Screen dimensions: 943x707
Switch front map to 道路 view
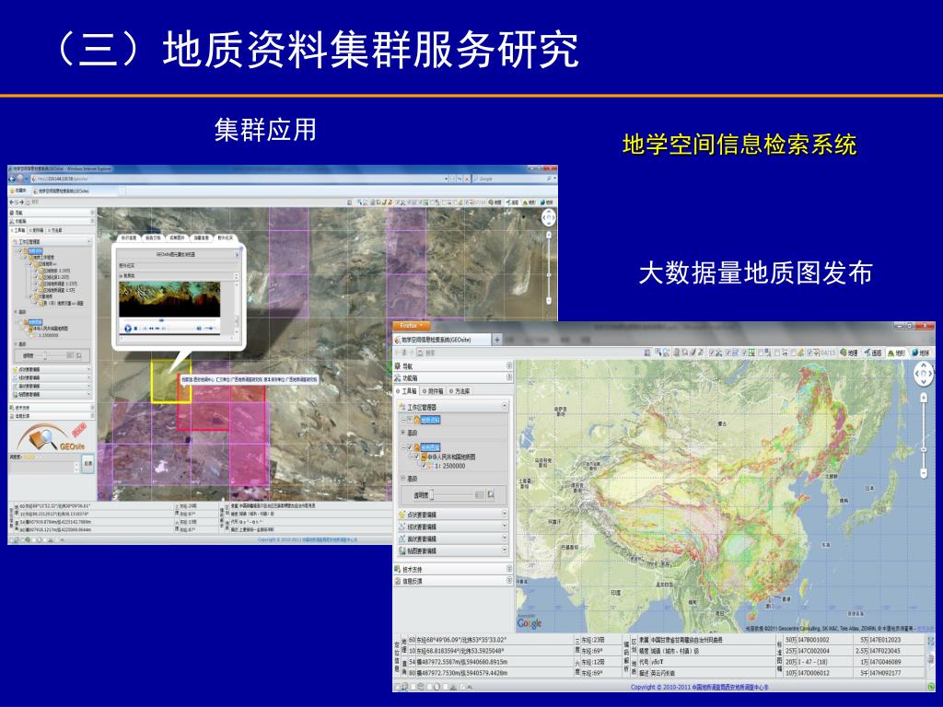coord(873,353)
